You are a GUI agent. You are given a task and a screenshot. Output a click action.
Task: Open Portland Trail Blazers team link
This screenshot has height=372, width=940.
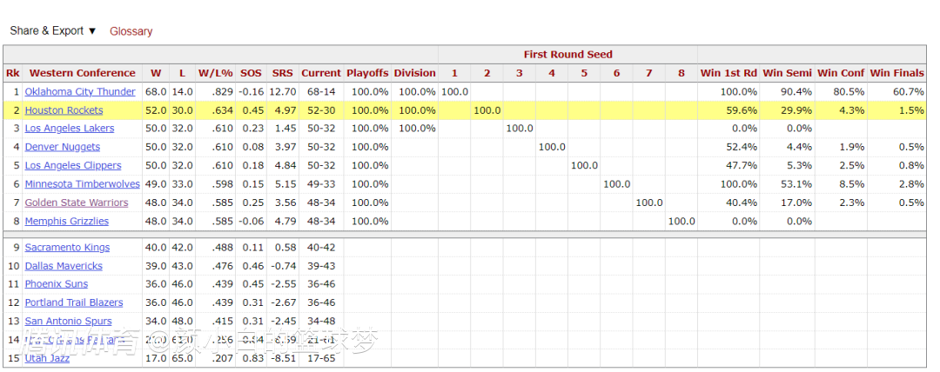[74, 302]
